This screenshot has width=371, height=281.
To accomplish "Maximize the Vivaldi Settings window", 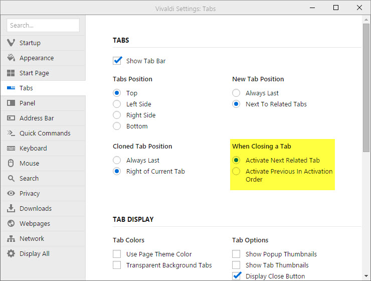I will pos(336,8).
